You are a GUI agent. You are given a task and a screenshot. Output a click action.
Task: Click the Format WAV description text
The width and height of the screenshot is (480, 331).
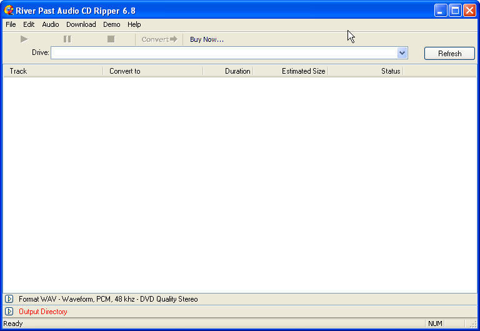pyautogui.click(x=108, y=299)
